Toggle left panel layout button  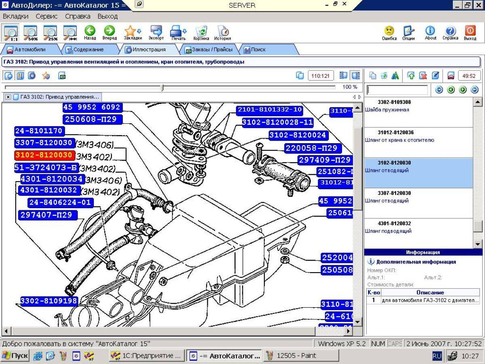coord(344,76)
